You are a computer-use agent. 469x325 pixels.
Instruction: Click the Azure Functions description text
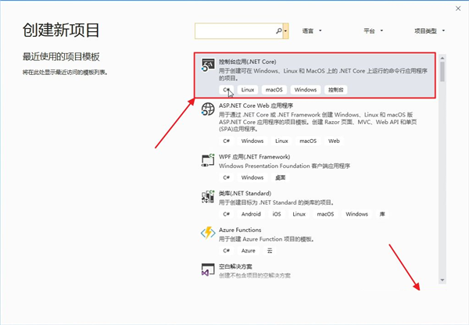click(267, 239)
